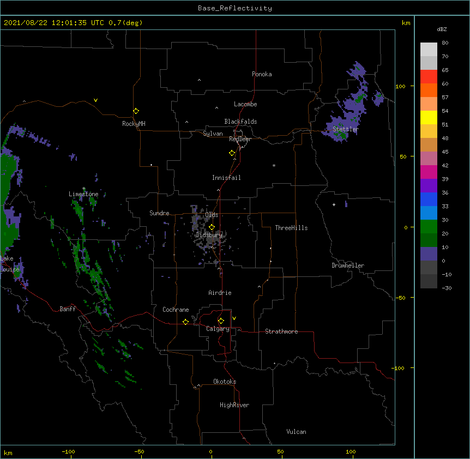Viewport: 470px width, 459px height.
Task: Click the Didsbury city label
Action: point(209,235)
